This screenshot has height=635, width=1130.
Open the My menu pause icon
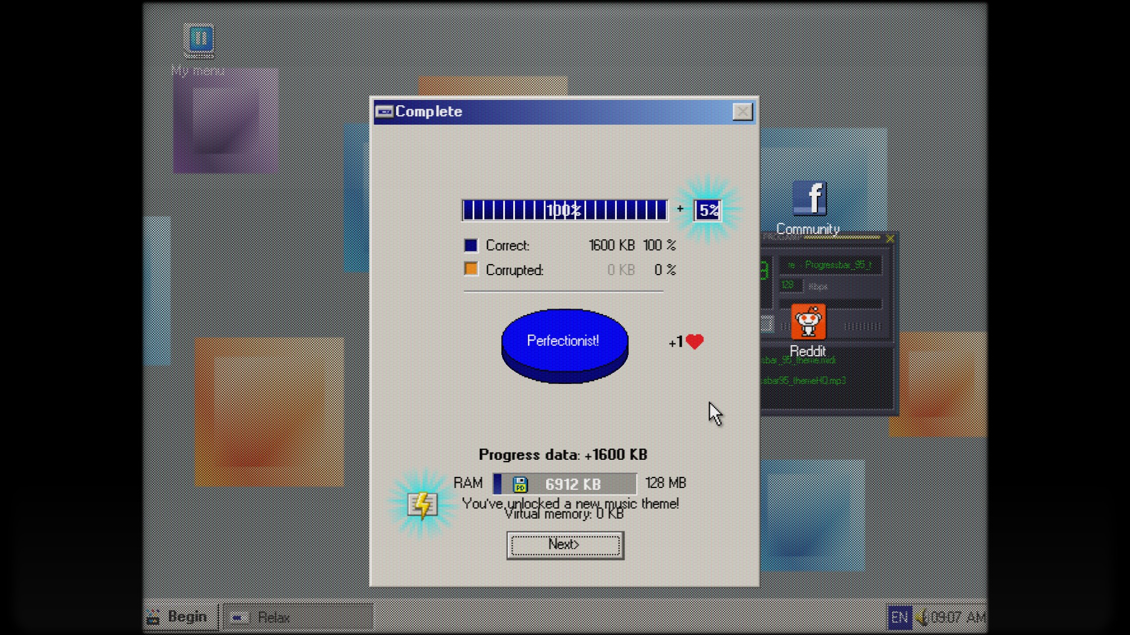[x=199, y=40]
